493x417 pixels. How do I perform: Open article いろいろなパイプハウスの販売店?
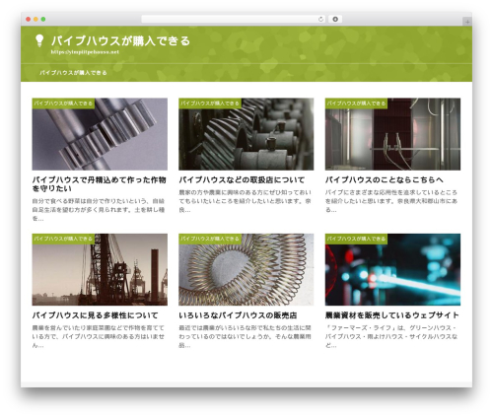tap(238, 315)
